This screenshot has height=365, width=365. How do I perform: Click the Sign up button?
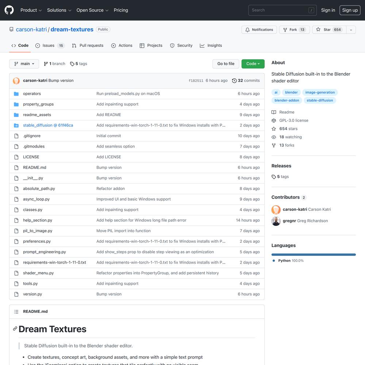[x=350, y=10]
